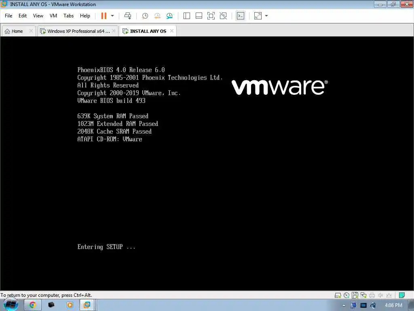Click 'ATAPI CD-ROM: VMware' line

110,139
